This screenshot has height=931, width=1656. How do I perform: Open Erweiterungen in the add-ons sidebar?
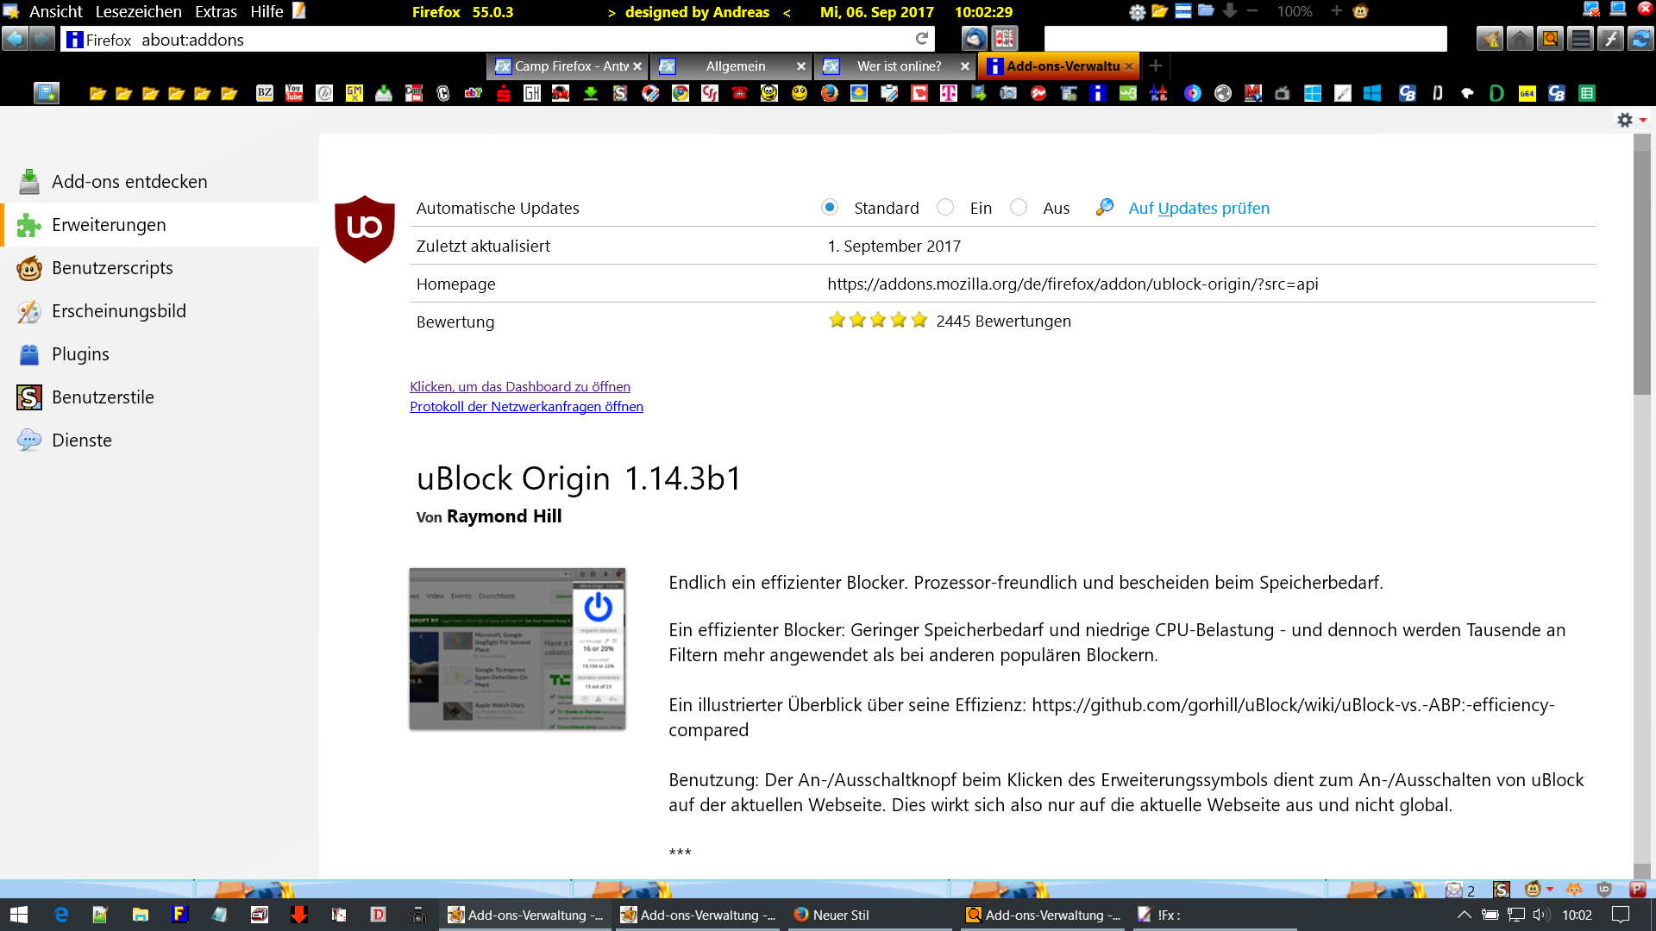(x=109, y=225)
